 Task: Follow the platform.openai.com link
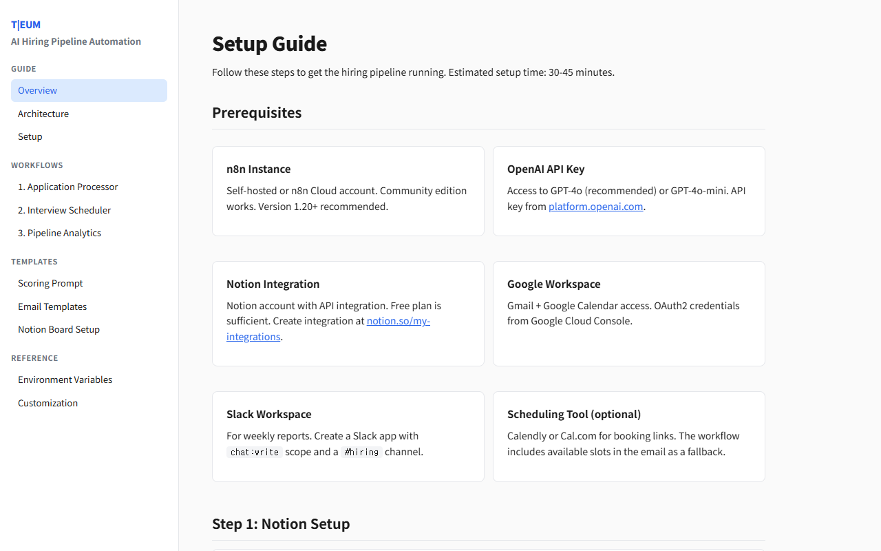pyautogui.click(x=595, y=206)
